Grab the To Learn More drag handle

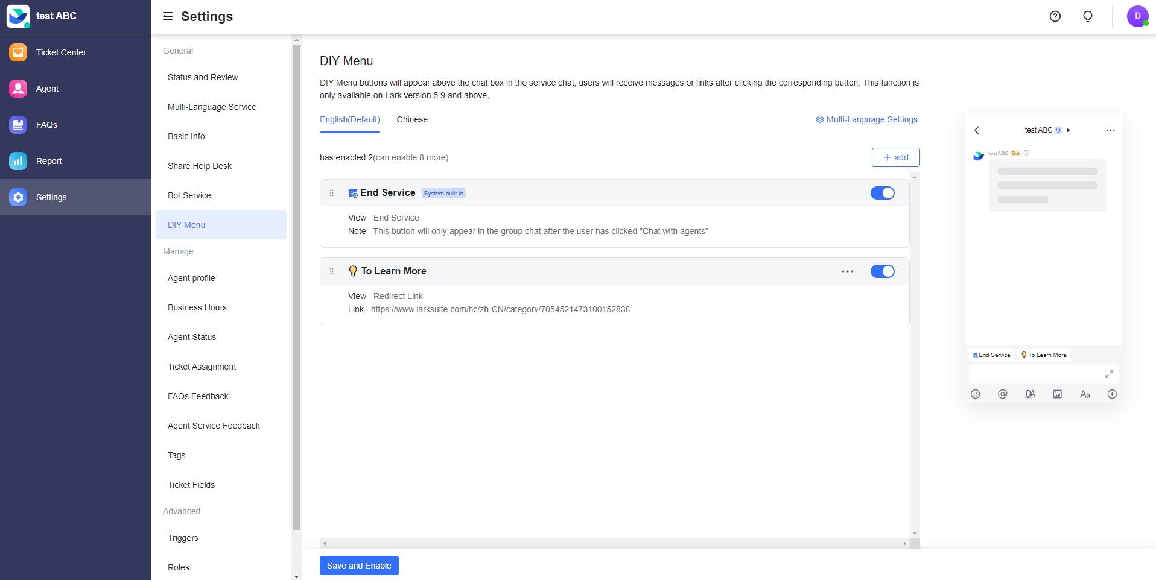[332, 271]
